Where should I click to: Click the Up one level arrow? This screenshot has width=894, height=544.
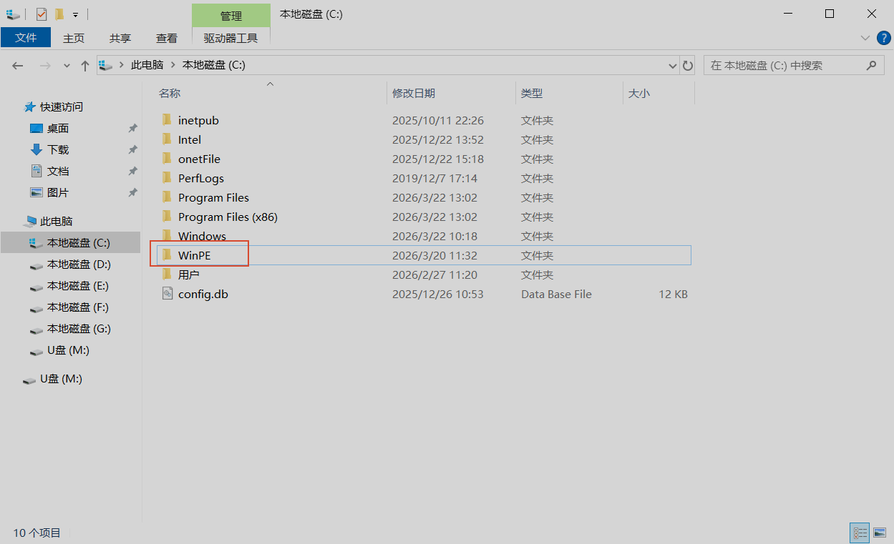click(85, 66)
